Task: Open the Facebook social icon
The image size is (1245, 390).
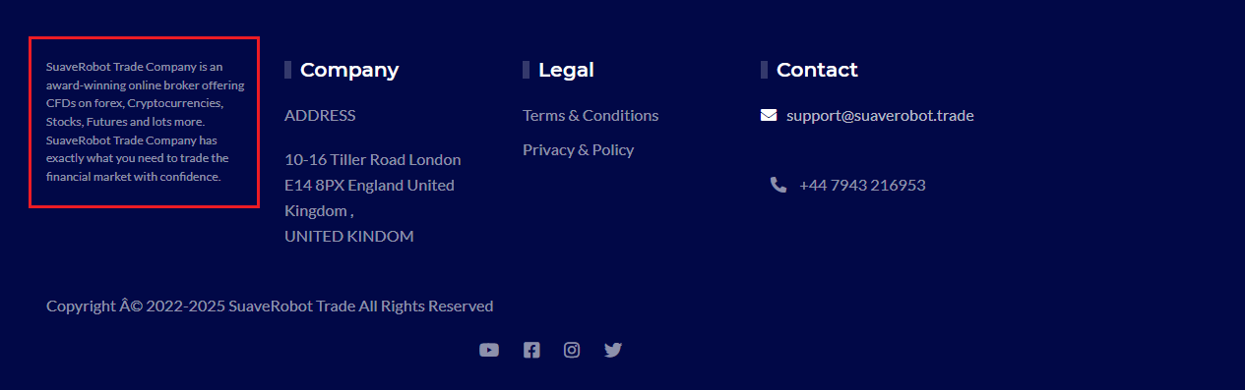Action: click(x=531, y=350)
